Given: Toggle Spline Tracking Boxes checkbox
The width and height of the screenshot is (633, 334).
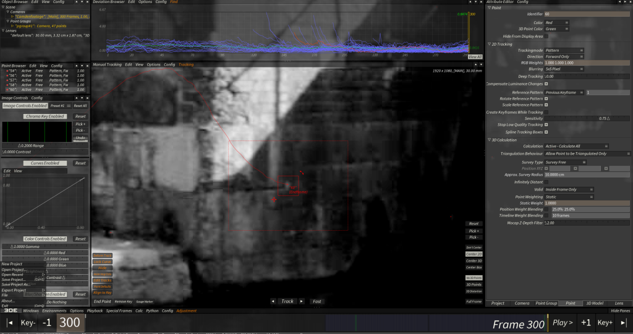Looking at the screenshot, I should [x=546, y=132].
